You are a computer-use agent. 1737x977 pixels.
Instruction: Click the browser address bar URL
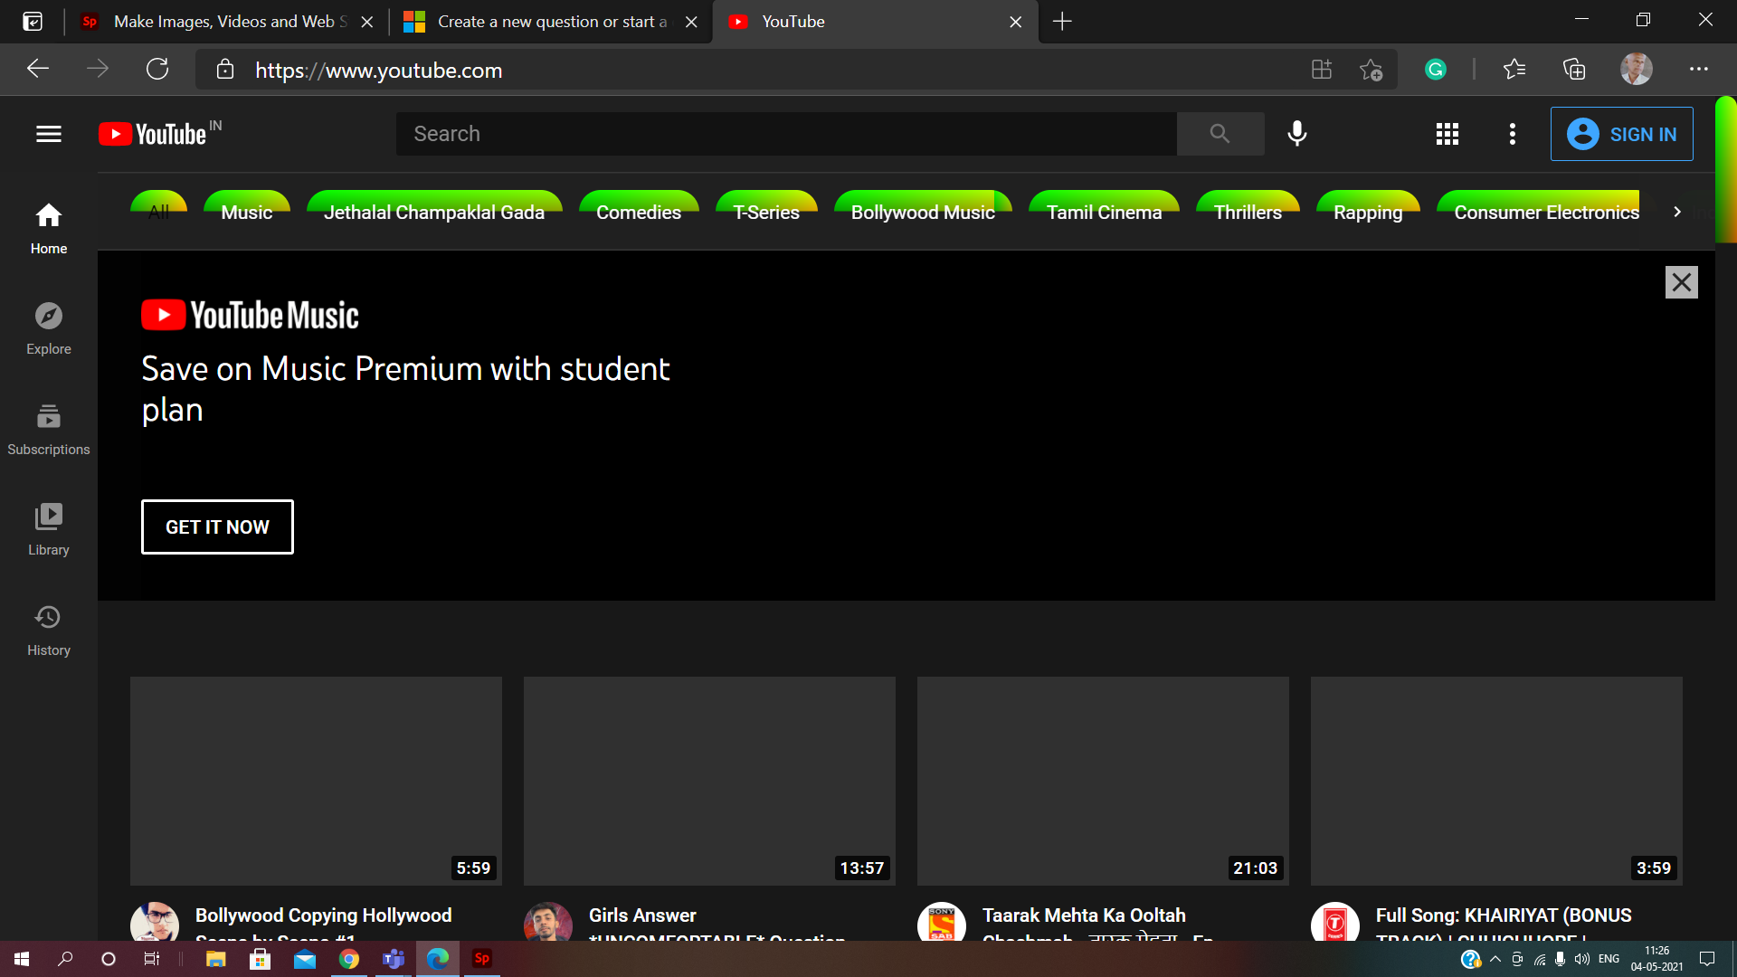click(x=378, y=70)
